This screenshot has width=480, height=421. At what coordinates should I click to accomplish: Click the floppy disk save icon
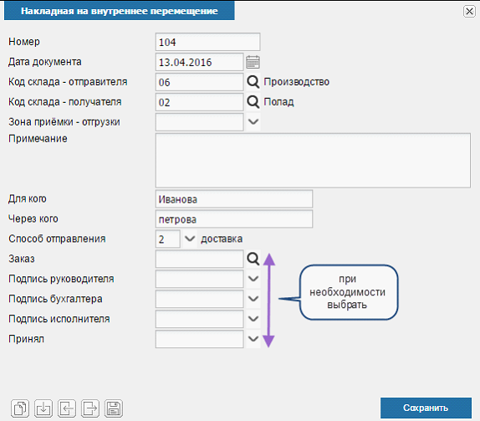coord(114,408)
